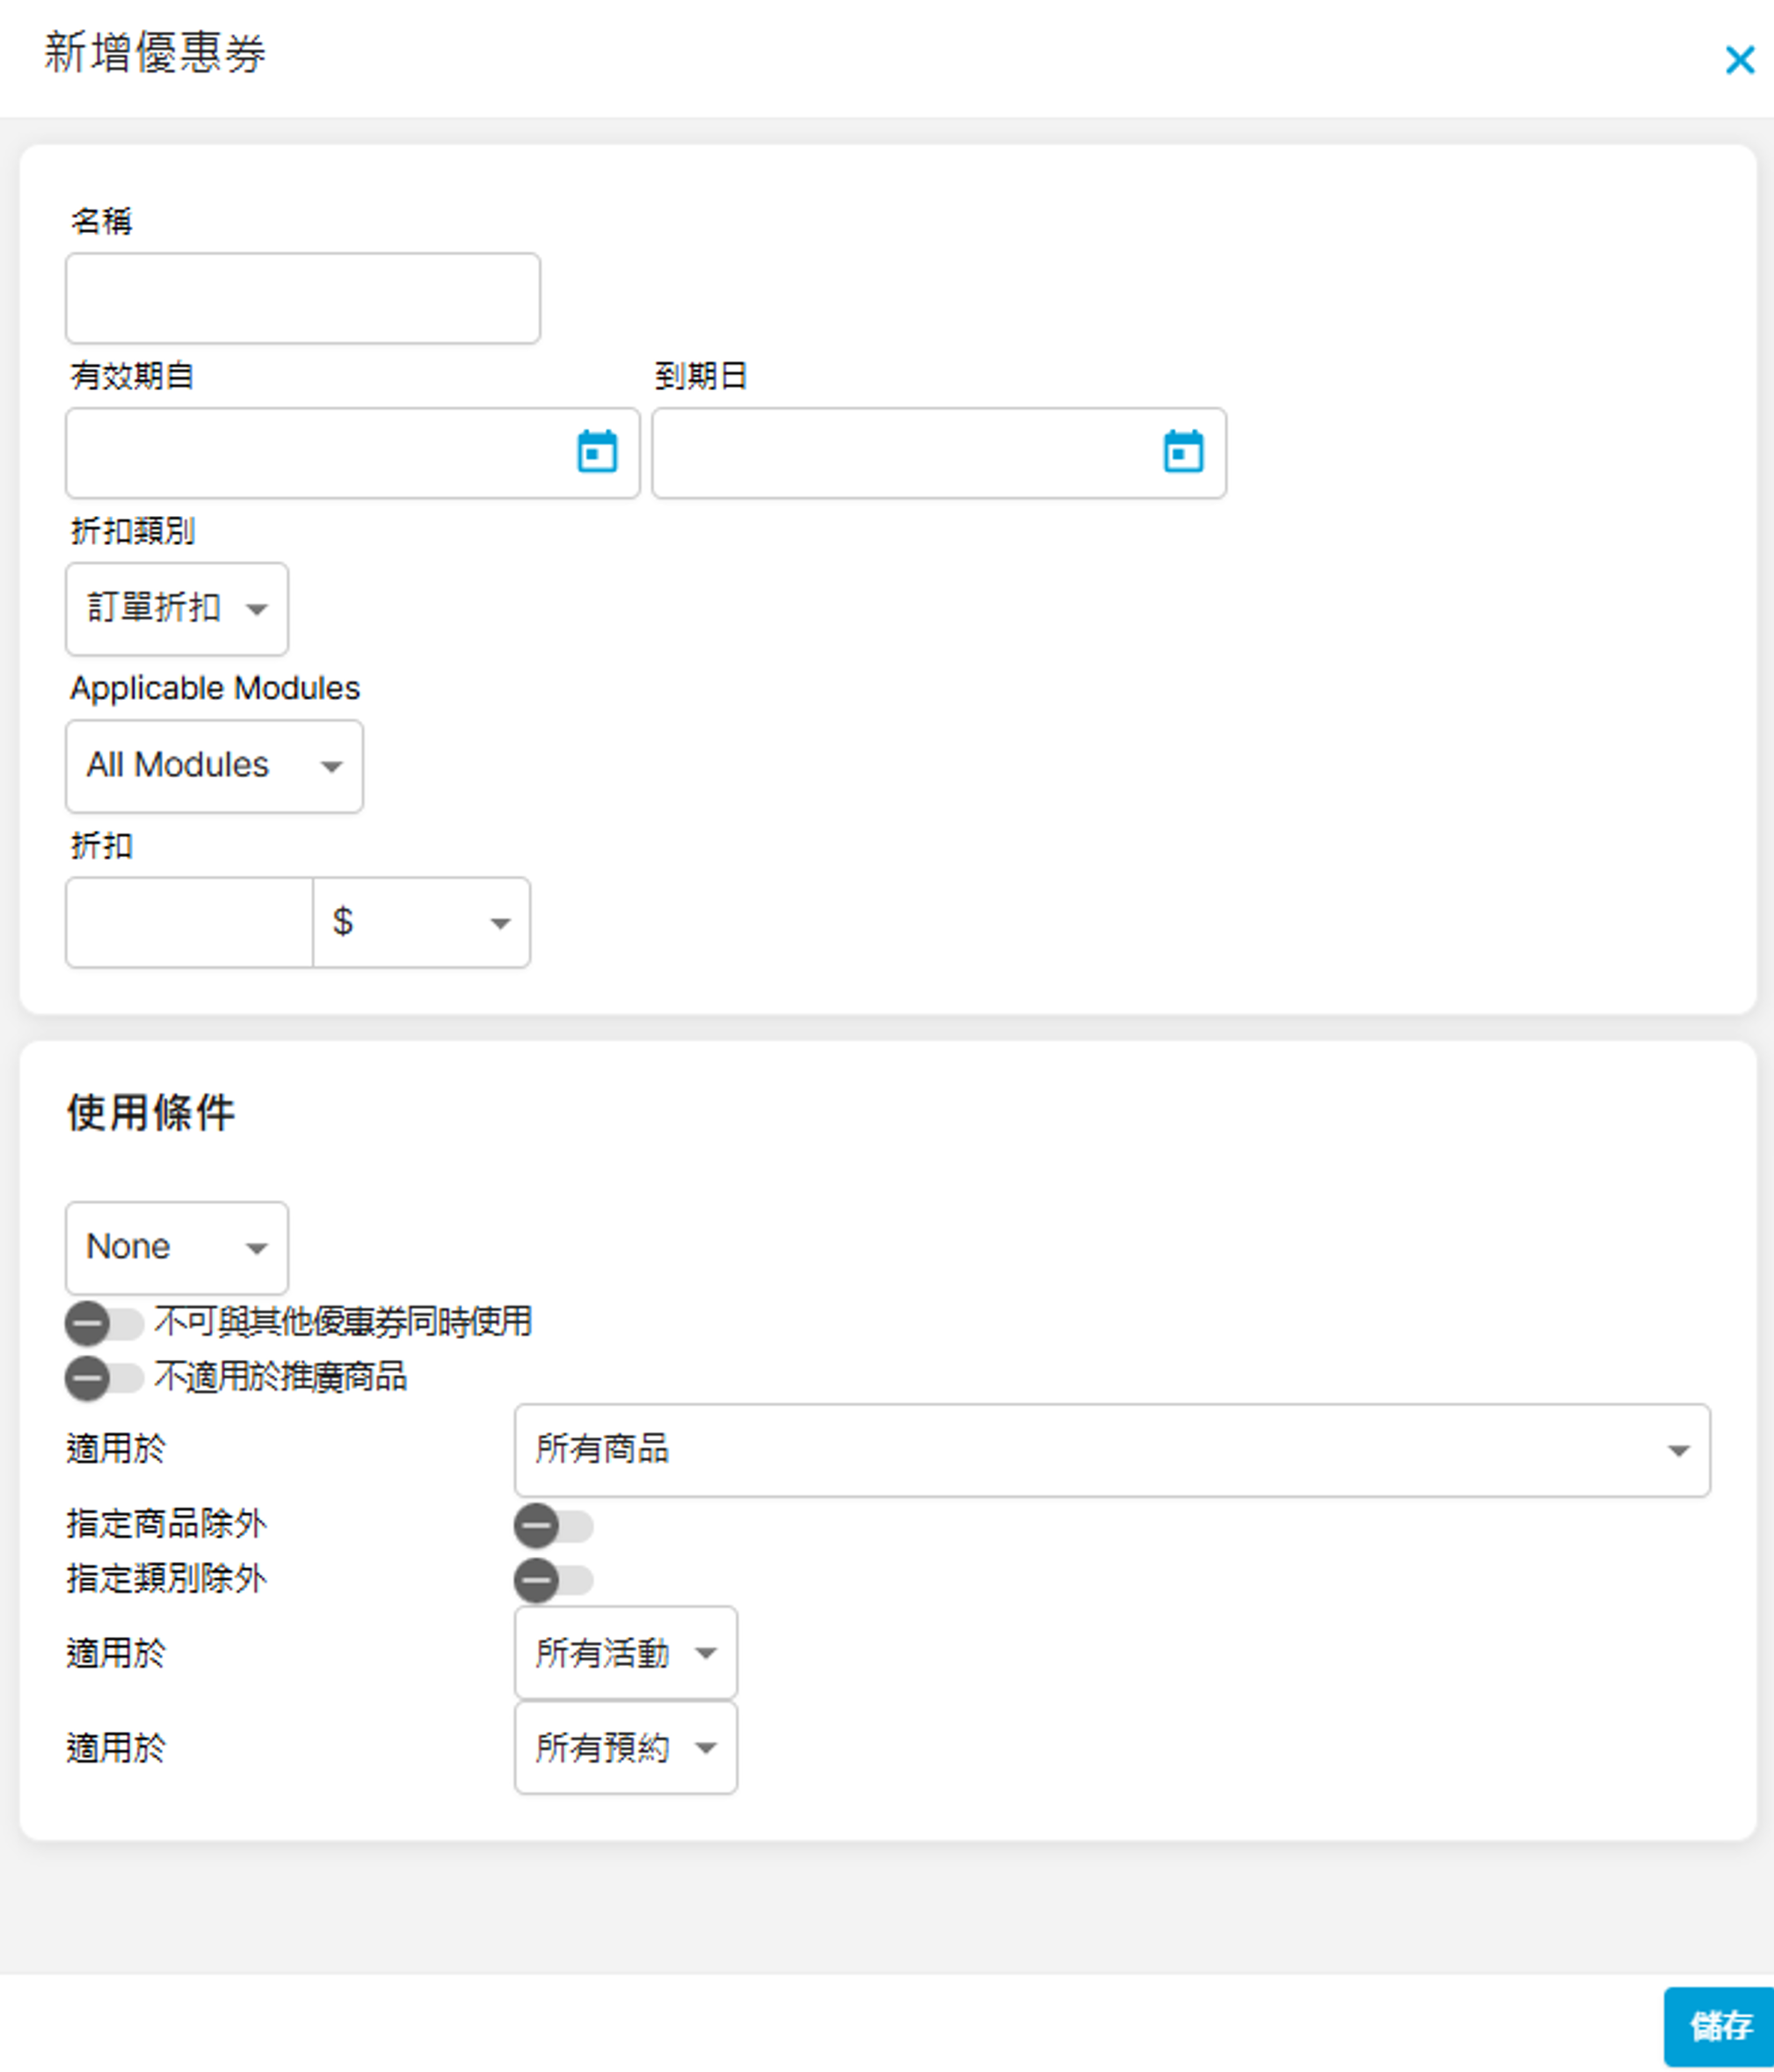This screenshot has height=2072, width=1774.
Task: Open the 折扣類別 訂單折扣 dropdown
Action: (177, 609)
